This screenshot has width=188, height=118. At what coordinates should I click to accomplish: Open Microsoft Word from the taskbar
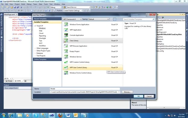coord(68,115)
